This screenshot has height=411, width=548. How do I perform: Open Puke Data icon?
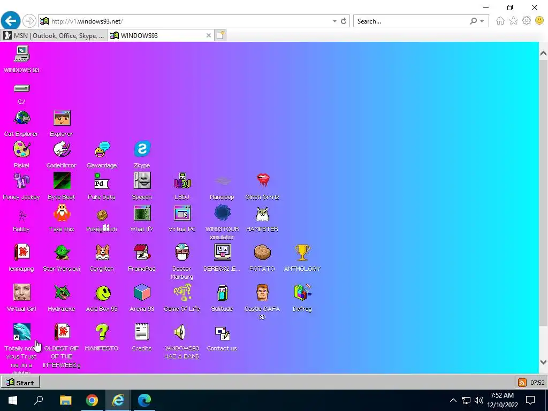point(102,181)
